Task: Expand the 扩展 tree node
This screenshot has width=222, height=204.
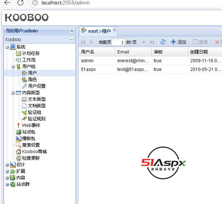Action: (x=7, y=171)
